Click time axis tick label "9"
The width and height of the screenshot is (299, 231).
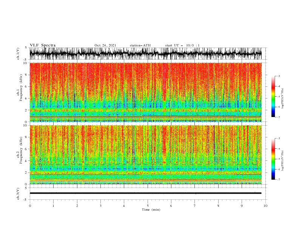click(242, 206)
